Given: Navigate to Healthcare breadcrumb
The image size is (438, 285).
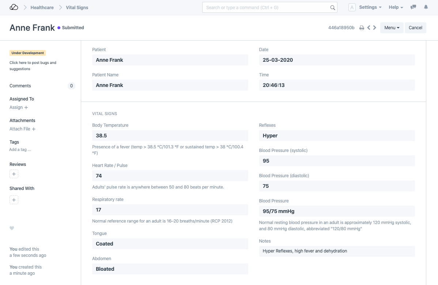Looking at the screenshot, I should pyautogui.click(x=42, y=7).
